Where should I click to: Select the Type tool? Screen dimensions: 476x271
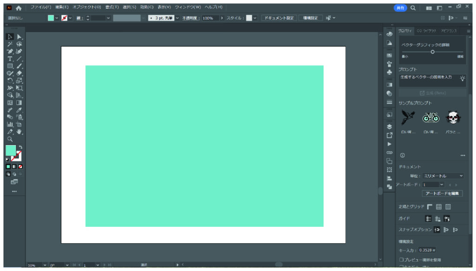click(10, 59)
